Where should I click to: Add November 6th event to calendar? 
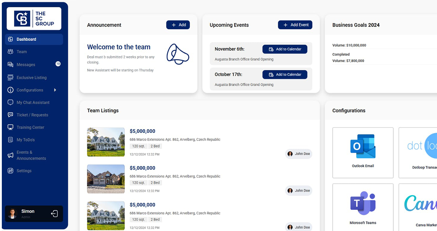[285, 49]
